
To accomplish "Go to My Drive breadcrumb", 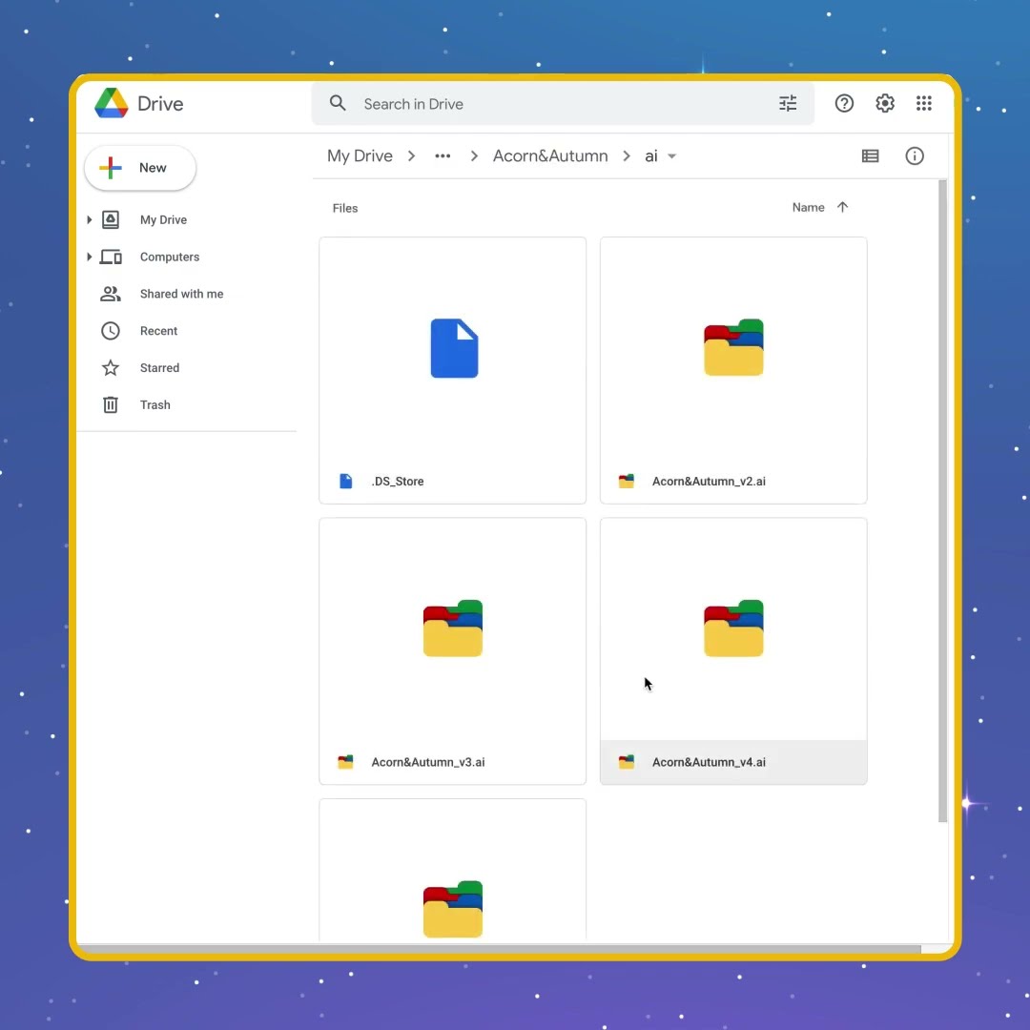I will [360, 155].
